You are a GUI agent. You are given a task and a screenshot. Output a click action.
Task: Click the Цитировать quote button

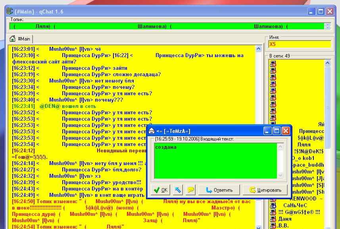[265, 190]
